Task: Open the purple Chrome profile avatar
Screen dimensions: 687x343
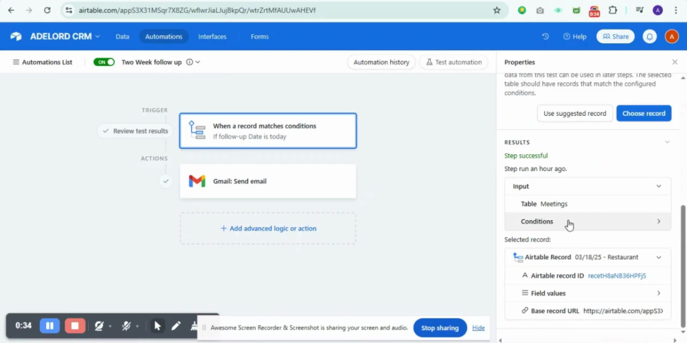Action: (657, 10)
